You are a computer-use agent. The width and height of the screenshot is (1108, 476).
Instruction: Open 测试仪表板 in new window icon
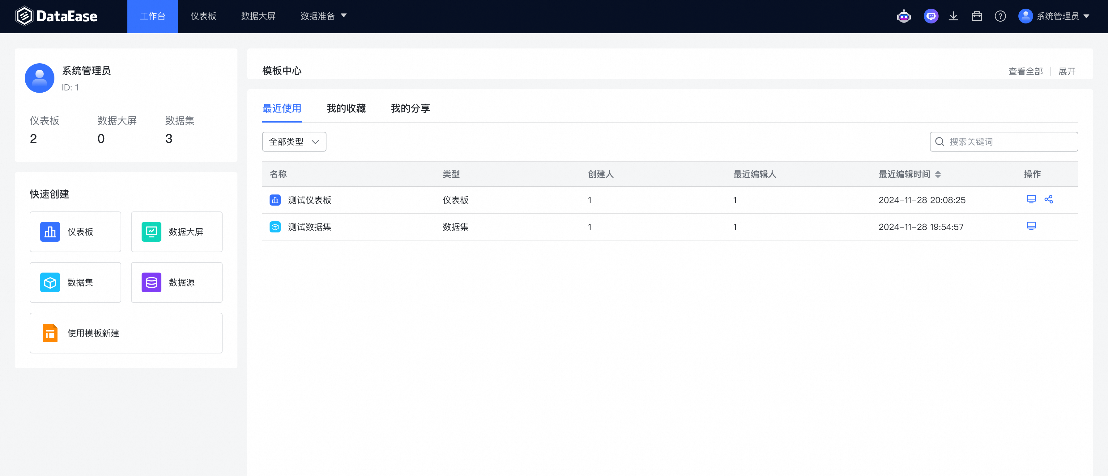pos(1031,199)
